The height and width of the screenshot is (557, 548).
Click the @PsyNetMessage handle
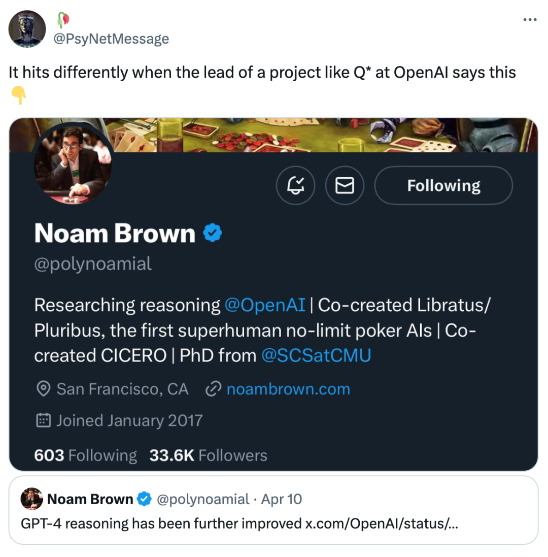click(x=111, y=39)
